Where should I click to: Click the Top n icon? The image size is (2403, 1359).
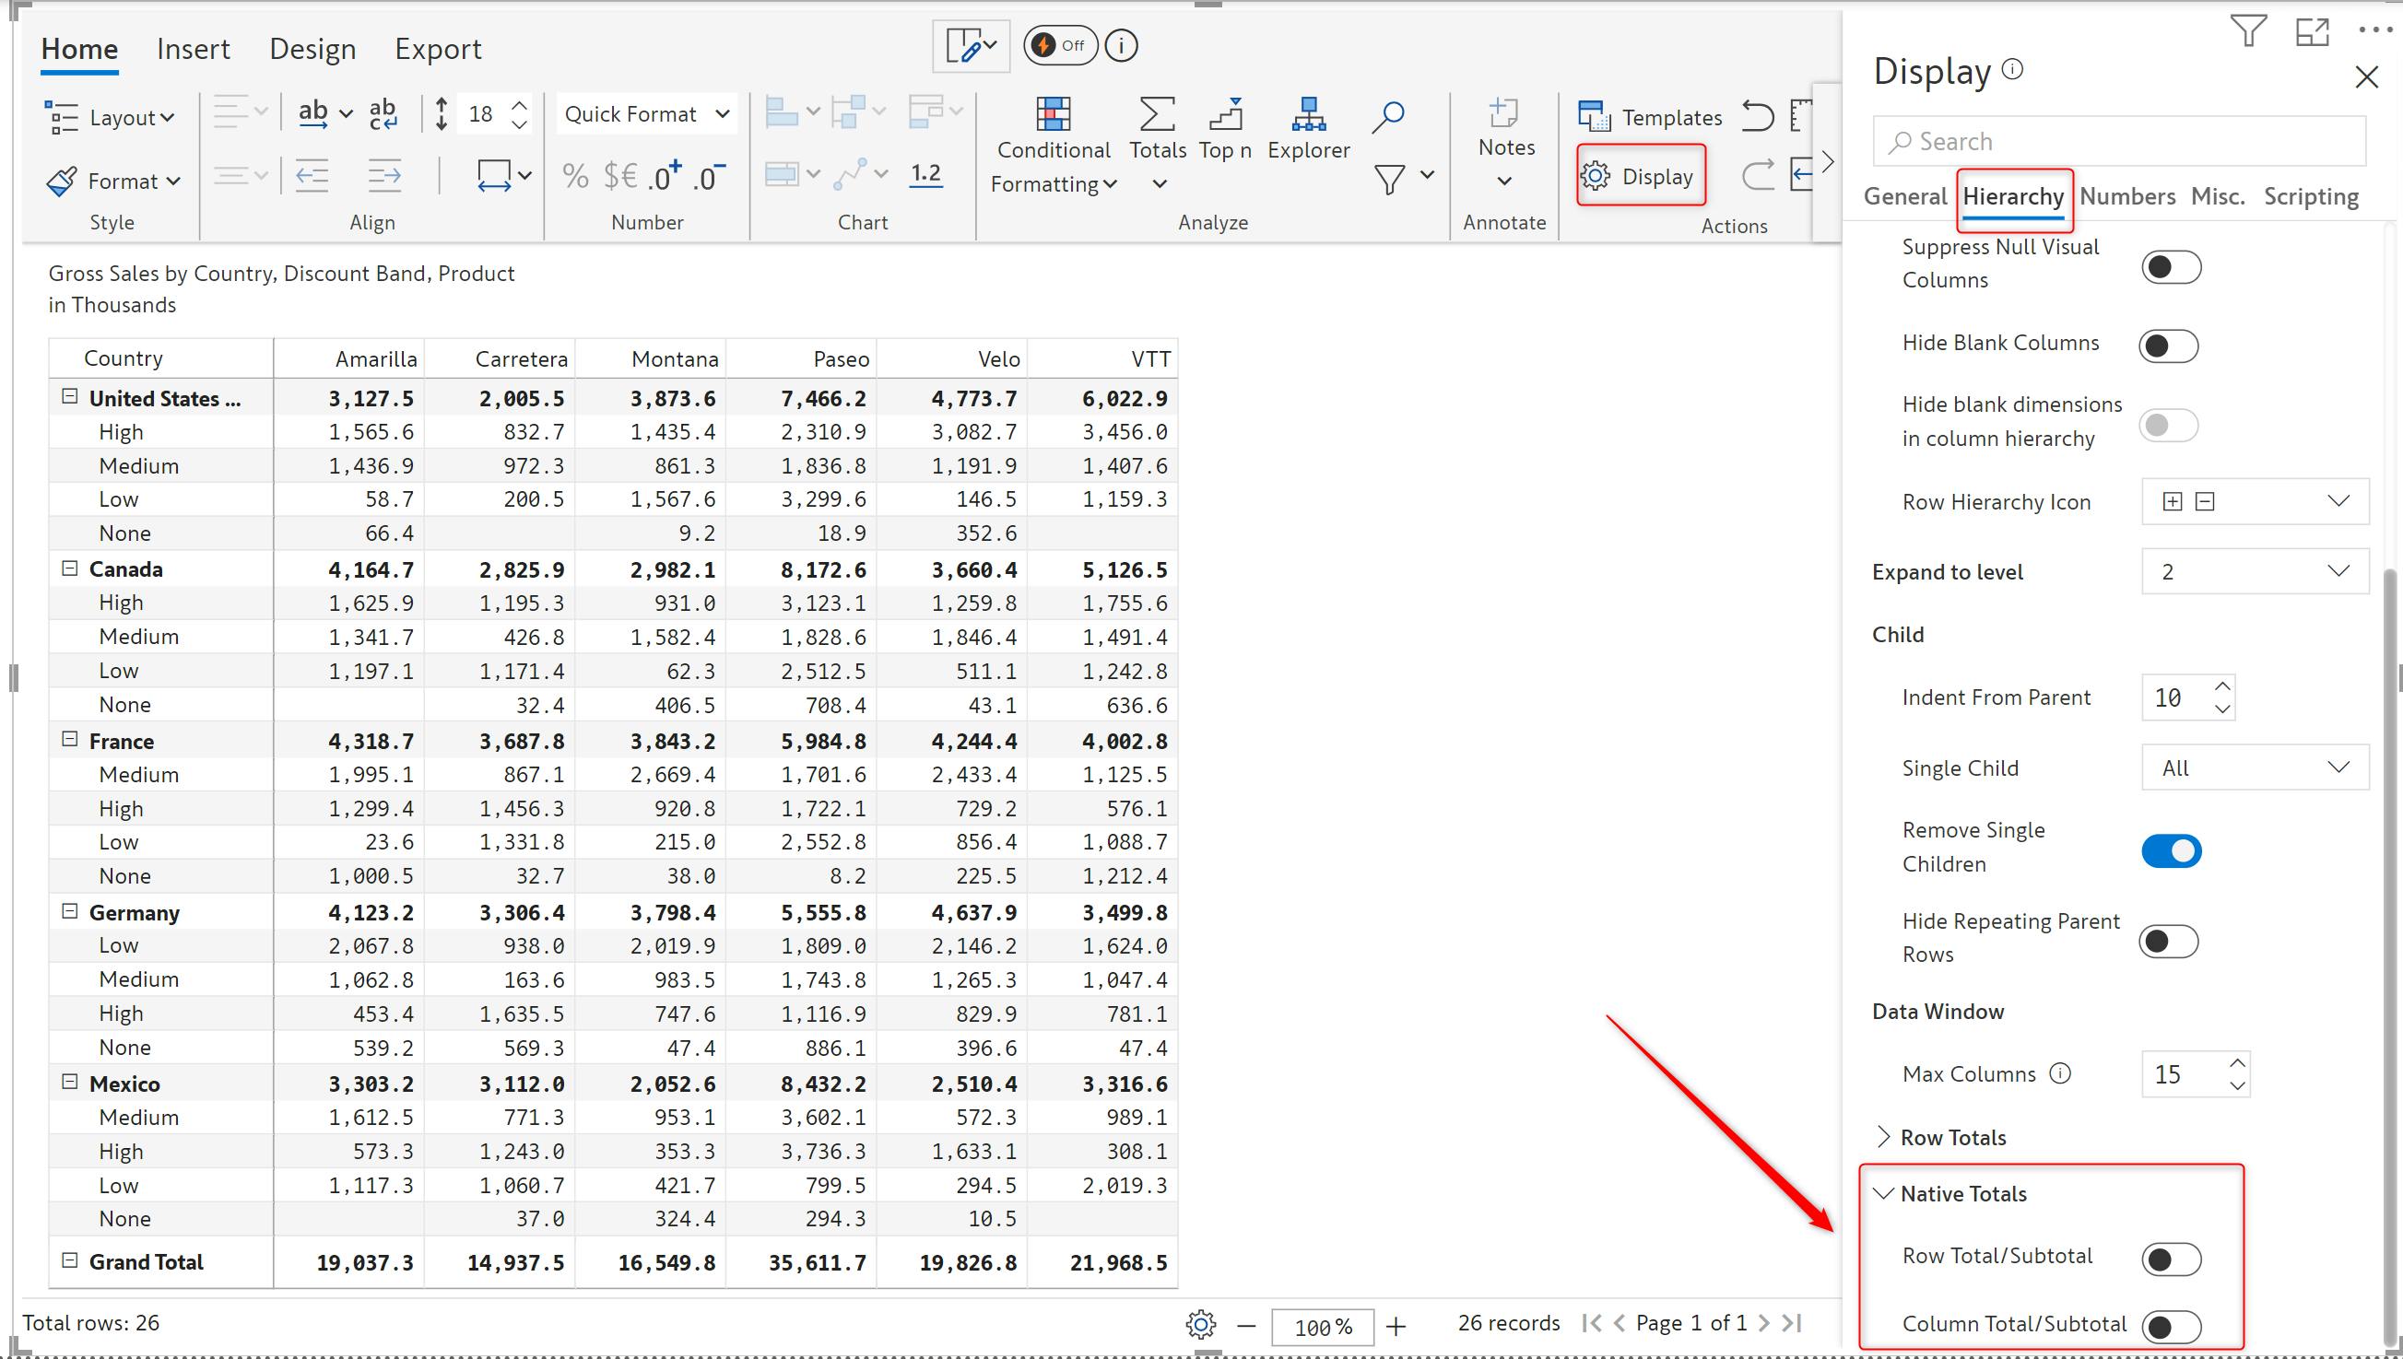[x=1225, y=115]
